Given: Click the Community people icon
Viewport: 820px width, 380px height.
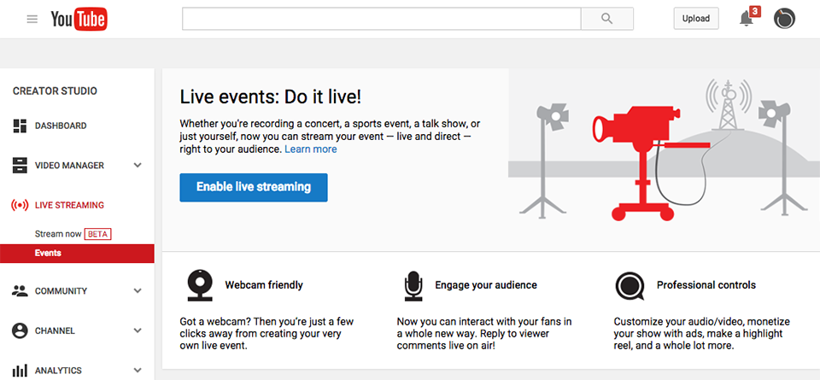Looking at the screenshot, I should (20, 291).
